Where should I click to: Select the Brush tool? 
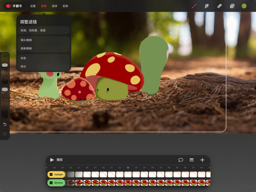(x=194, y=6)
